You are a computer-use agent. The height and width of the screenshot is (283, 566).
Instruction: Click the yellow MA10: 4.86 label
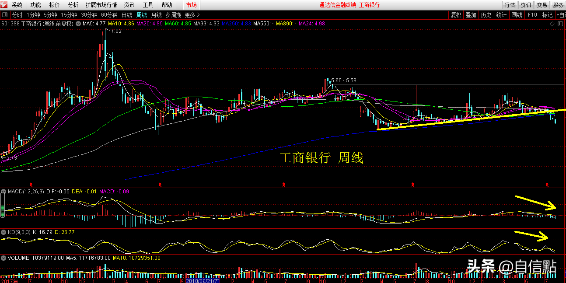[121, 24]
